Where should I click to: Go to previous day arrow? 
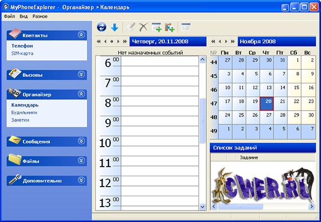pos(105,42)
